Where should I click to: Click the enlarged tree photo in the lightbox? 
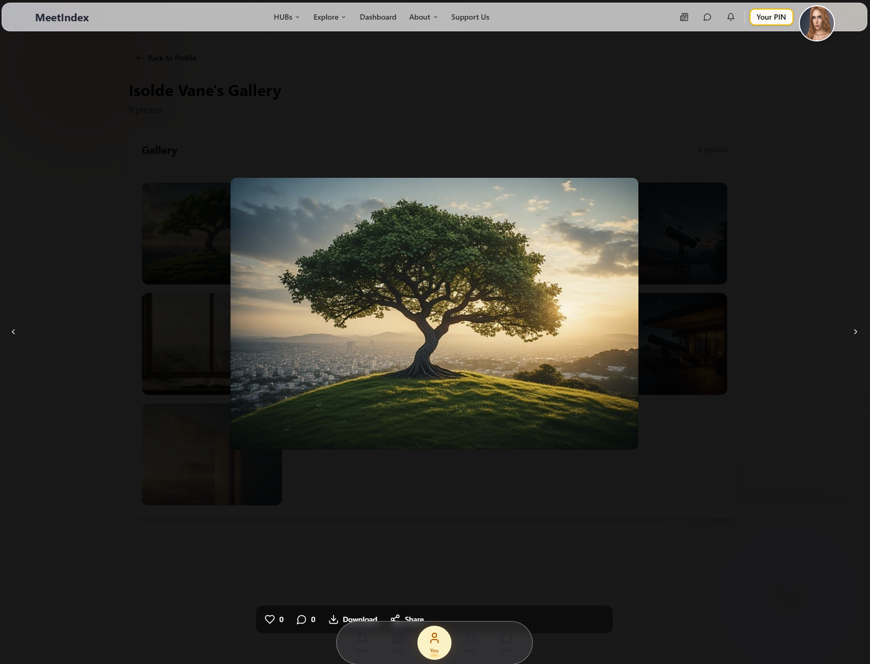pos(434,314)
